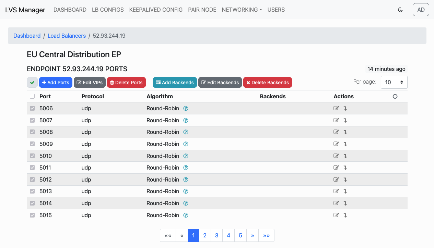This screenshot has height=248, width=434.
Task: Open the Per page dropdown
Action: [x=394, y=82]
